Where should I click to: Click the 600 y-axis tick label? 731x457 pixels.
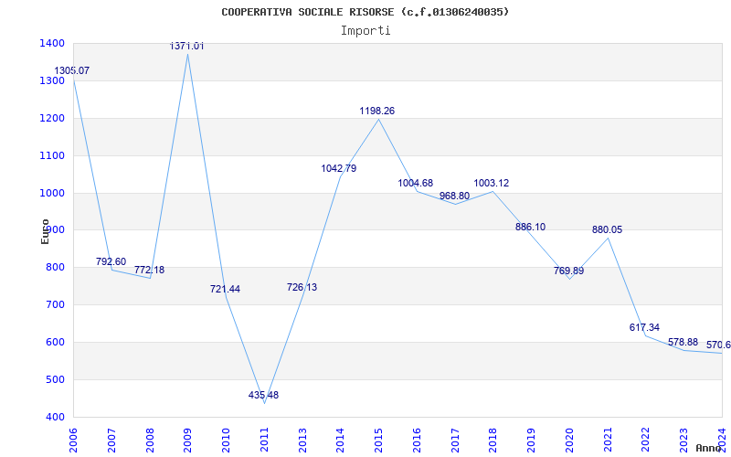tap(55, 342)
